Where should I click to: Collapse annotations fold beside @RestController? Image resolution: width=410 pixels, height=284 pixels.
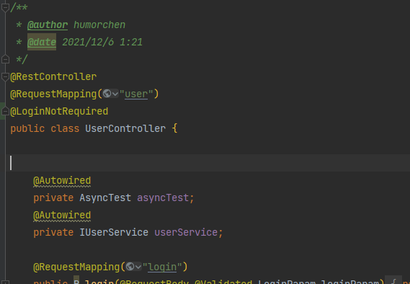(x=5, y=76)
